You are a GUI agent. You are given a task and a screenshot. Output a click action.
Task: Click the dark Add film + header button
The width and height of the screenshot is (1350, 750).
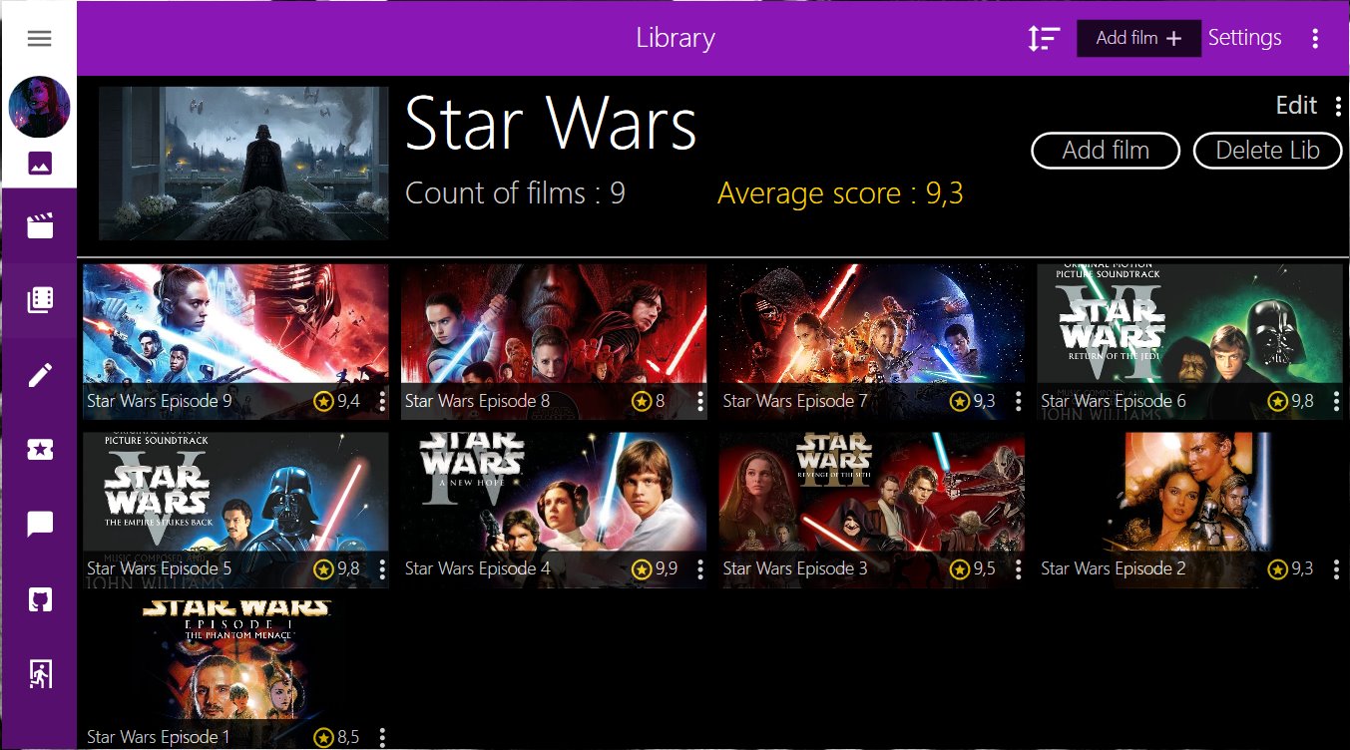[1138, 38]
